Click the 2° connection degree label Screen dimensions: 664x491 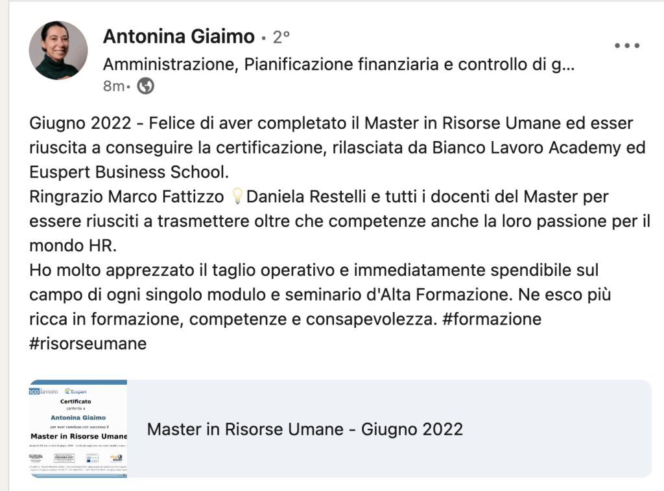[280, 38]
